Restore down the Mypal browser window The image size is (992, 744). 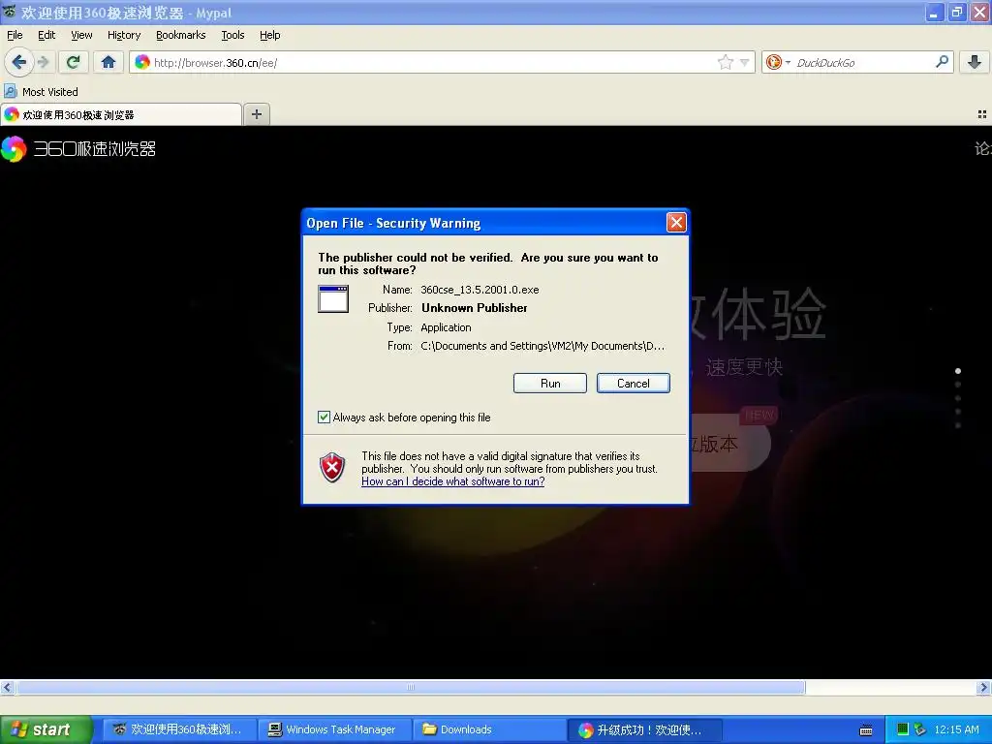pyautogui.click(x=957, y=12)
